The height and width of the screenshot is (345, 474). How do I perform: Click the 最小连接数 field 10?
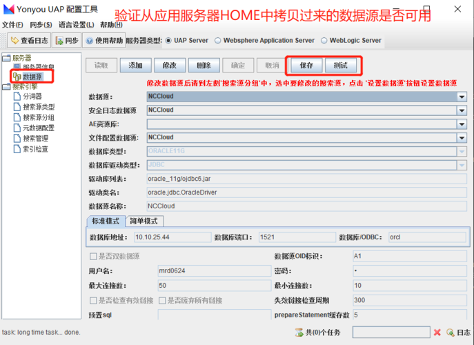[x=410, y=286]
